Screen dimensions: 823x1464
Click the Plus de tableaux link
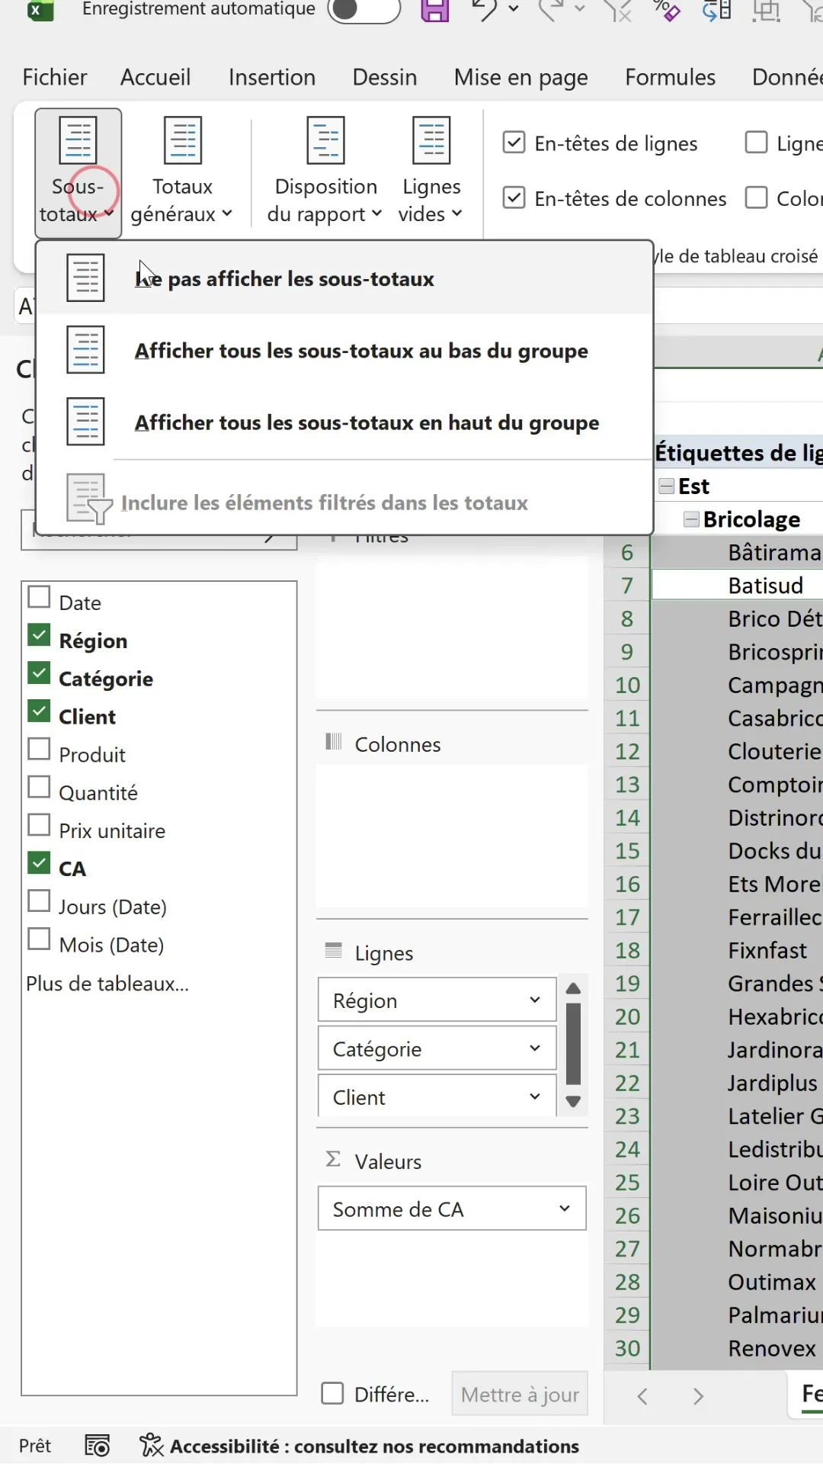(107, 984)
